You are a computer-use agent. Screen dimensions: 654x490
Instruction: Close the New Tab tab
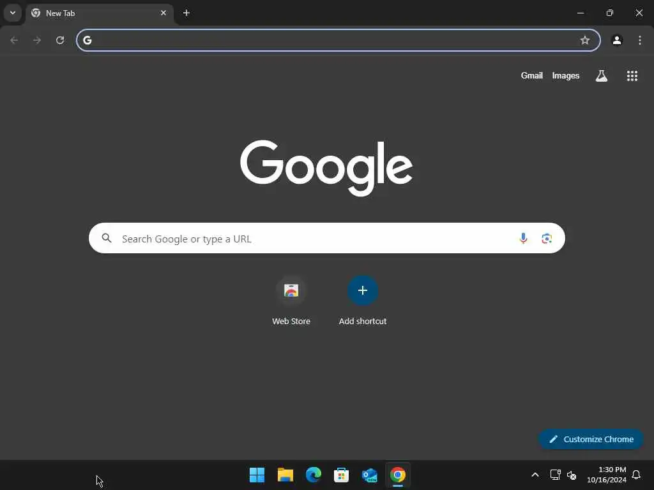tap(163, 13)
